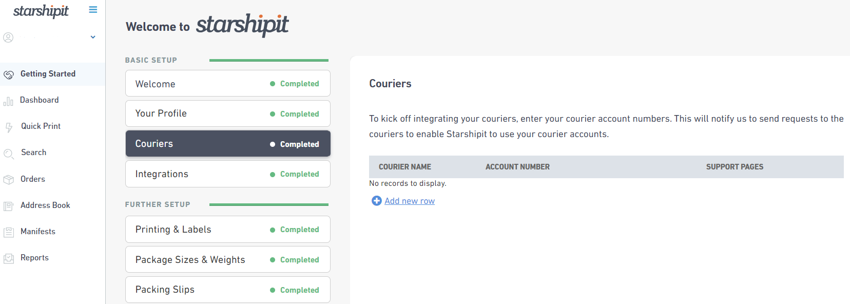Select the Your Profile setup step

click(228, 113)
